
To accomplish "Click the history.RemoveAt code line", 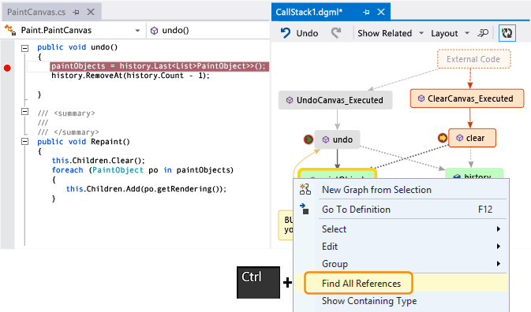I will click(x=130, y=76).
